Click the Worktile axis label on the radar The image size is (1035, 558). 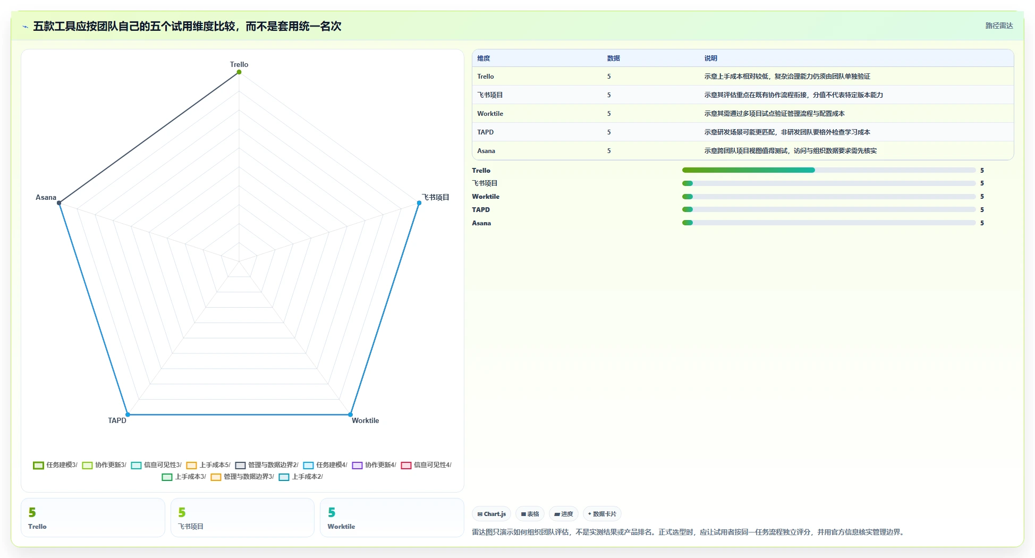366,420
